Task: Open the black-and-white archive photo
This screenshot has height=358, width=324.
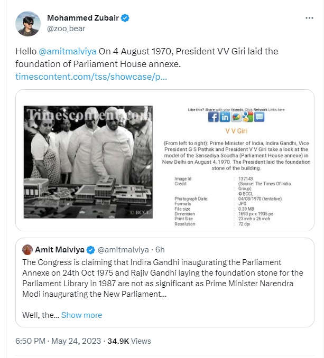Action: point(88,161)
